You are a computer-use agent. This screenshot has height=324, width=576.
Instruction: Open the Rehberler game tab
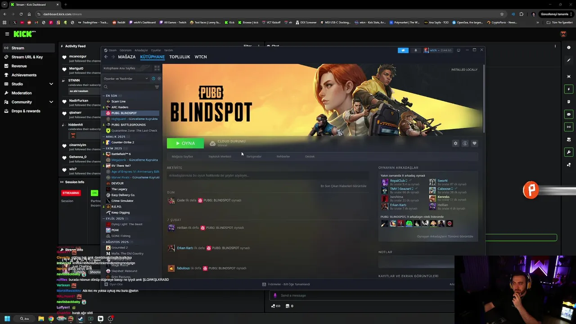[x=283, y=157]
